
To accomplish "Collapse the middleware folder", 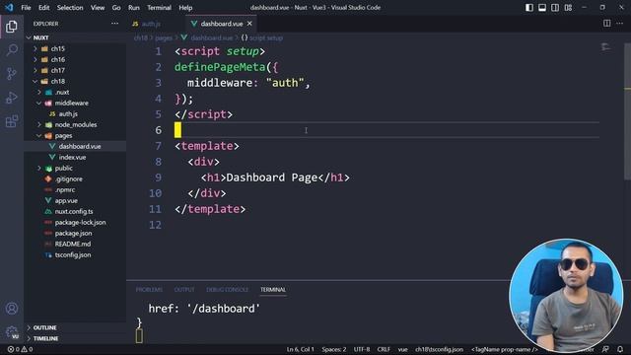I will click(x=75, y=103).
